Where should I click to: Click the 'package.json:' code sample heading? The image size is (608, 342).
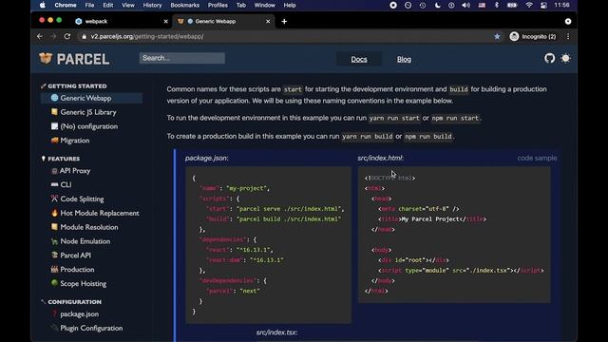click(207, 158)
